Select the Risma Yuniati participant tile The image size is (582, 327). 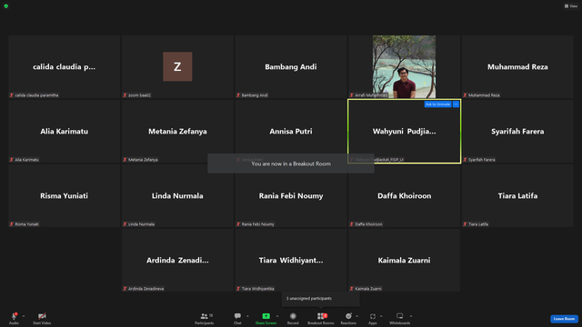pos(65,196)
